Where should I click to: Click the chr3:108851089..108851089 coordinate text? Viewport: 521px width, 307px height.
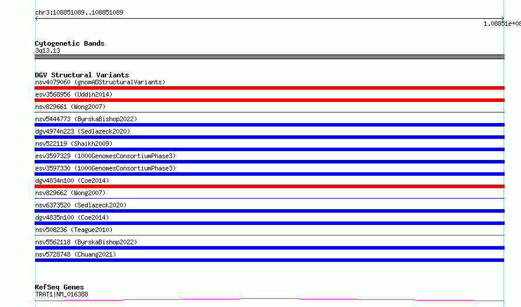coord(79,12)
